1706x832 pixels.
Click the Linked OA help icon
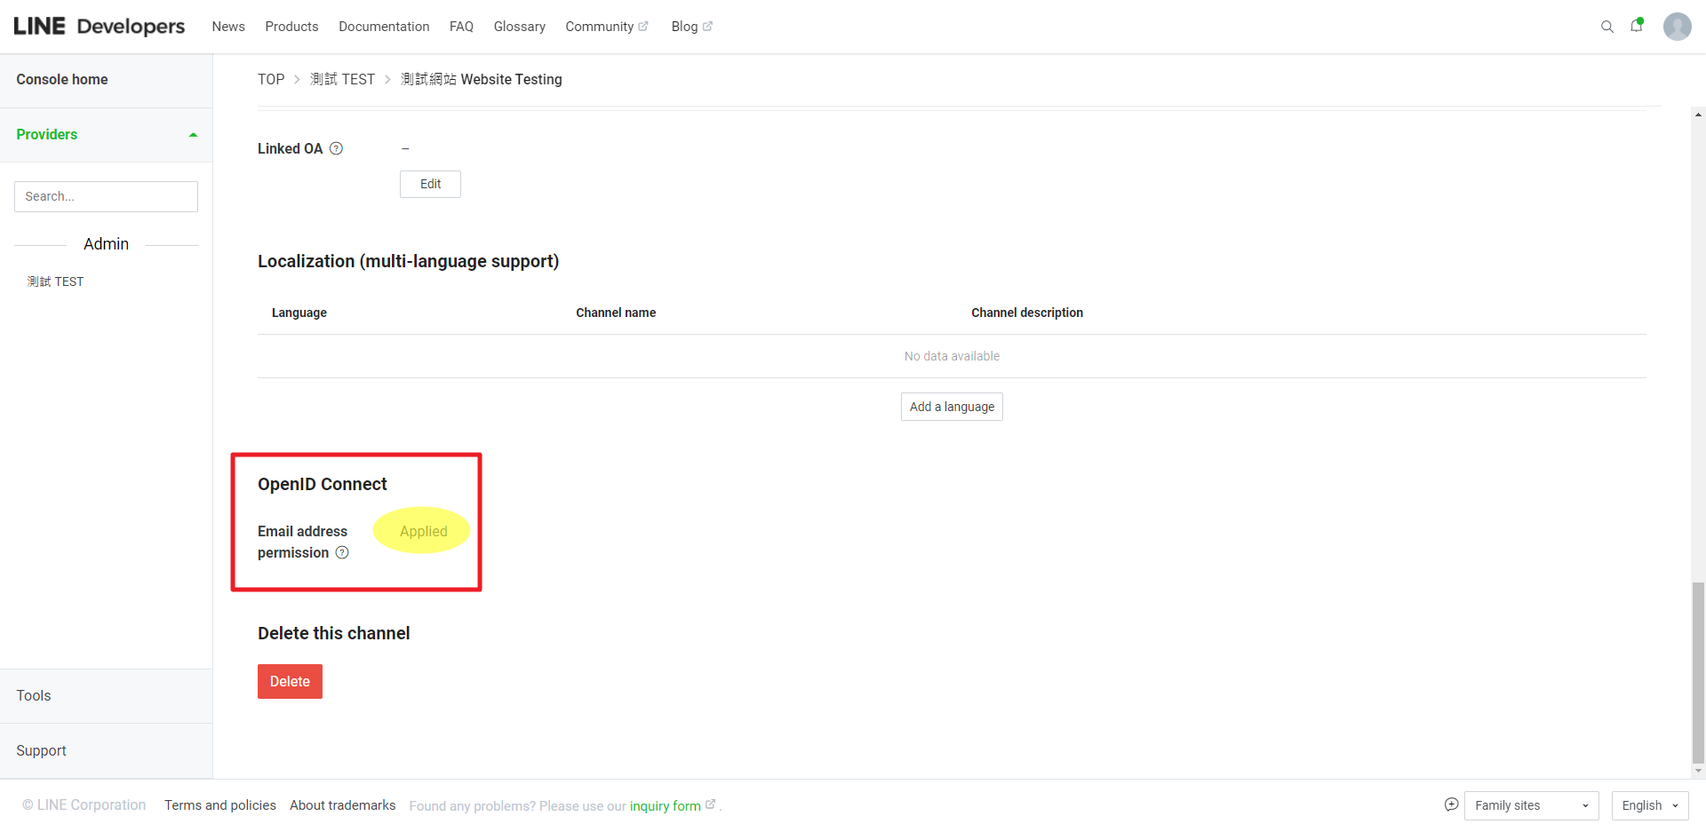(x=336, y=149)
